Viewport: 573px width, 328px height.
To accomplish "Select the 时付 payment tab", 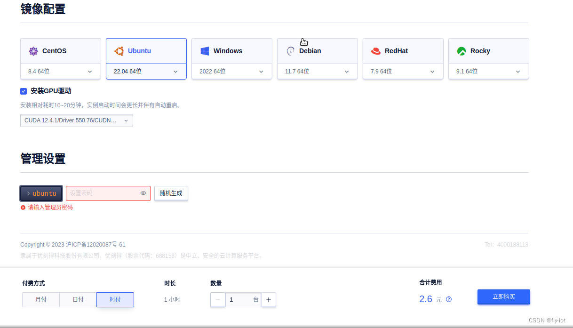I will (x=115, y=299).
